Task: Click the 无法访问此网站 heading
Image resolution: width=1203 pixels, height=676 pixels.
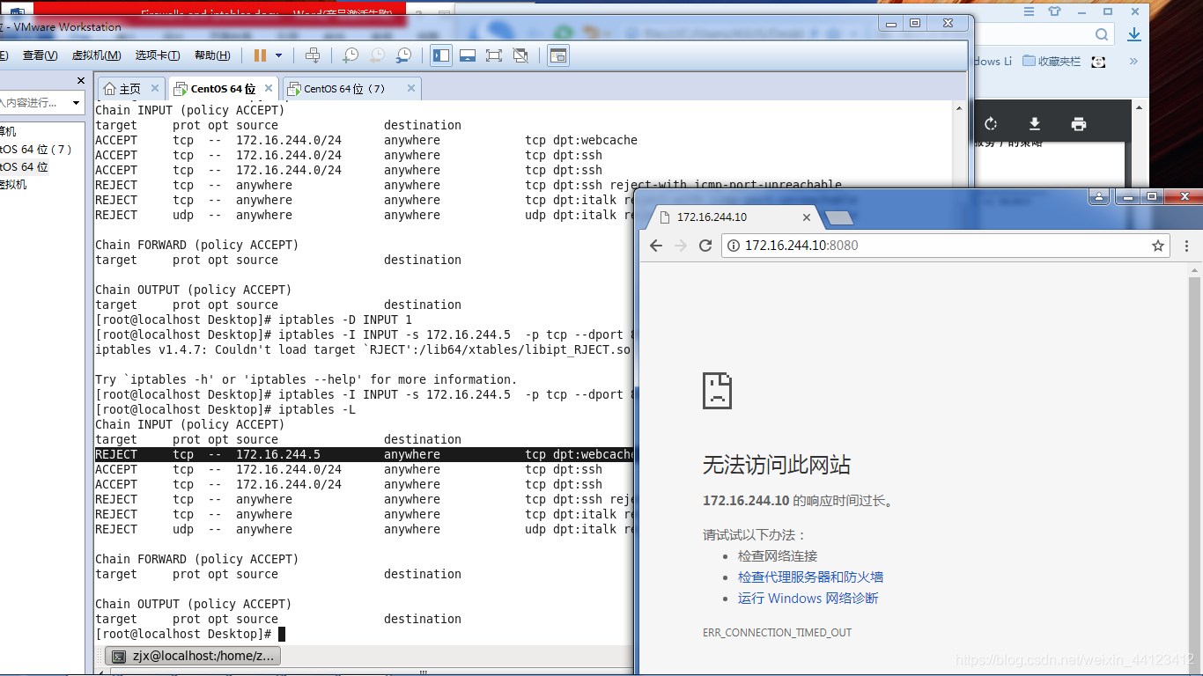Action: point(777,465)
